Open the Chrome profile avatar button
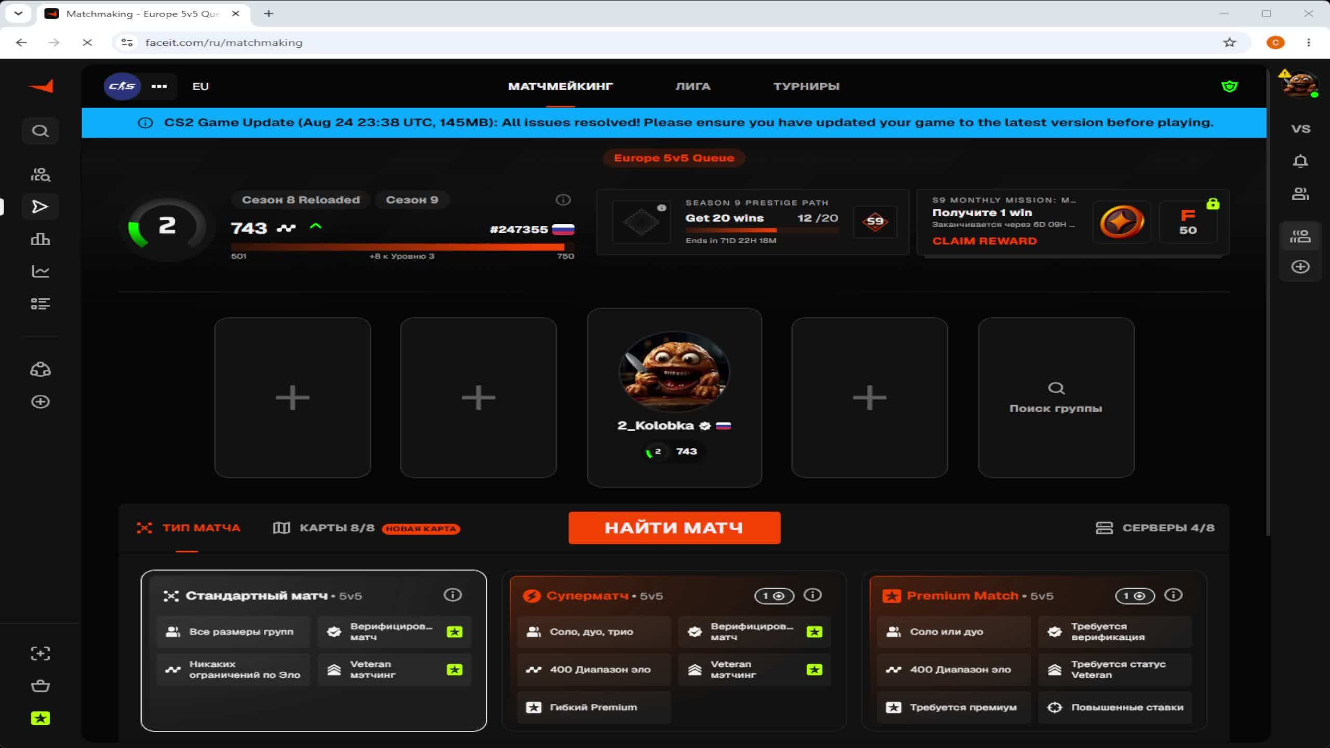 1275,43
